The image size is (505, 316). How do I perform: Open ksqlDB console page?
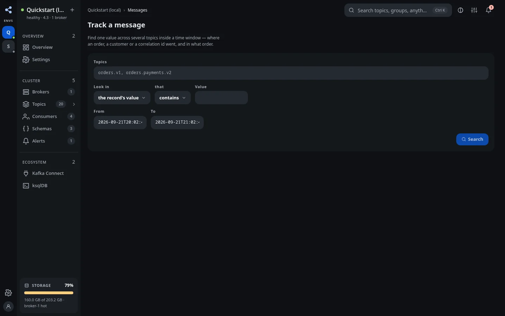tap(49, 186)
